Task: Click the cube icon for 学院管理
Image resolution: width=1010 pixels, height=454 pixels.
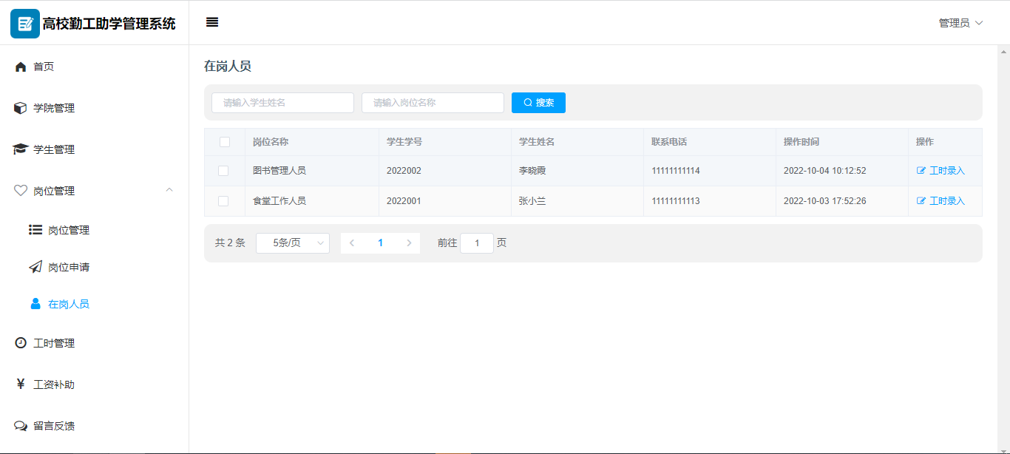Action: coord(21,108)
